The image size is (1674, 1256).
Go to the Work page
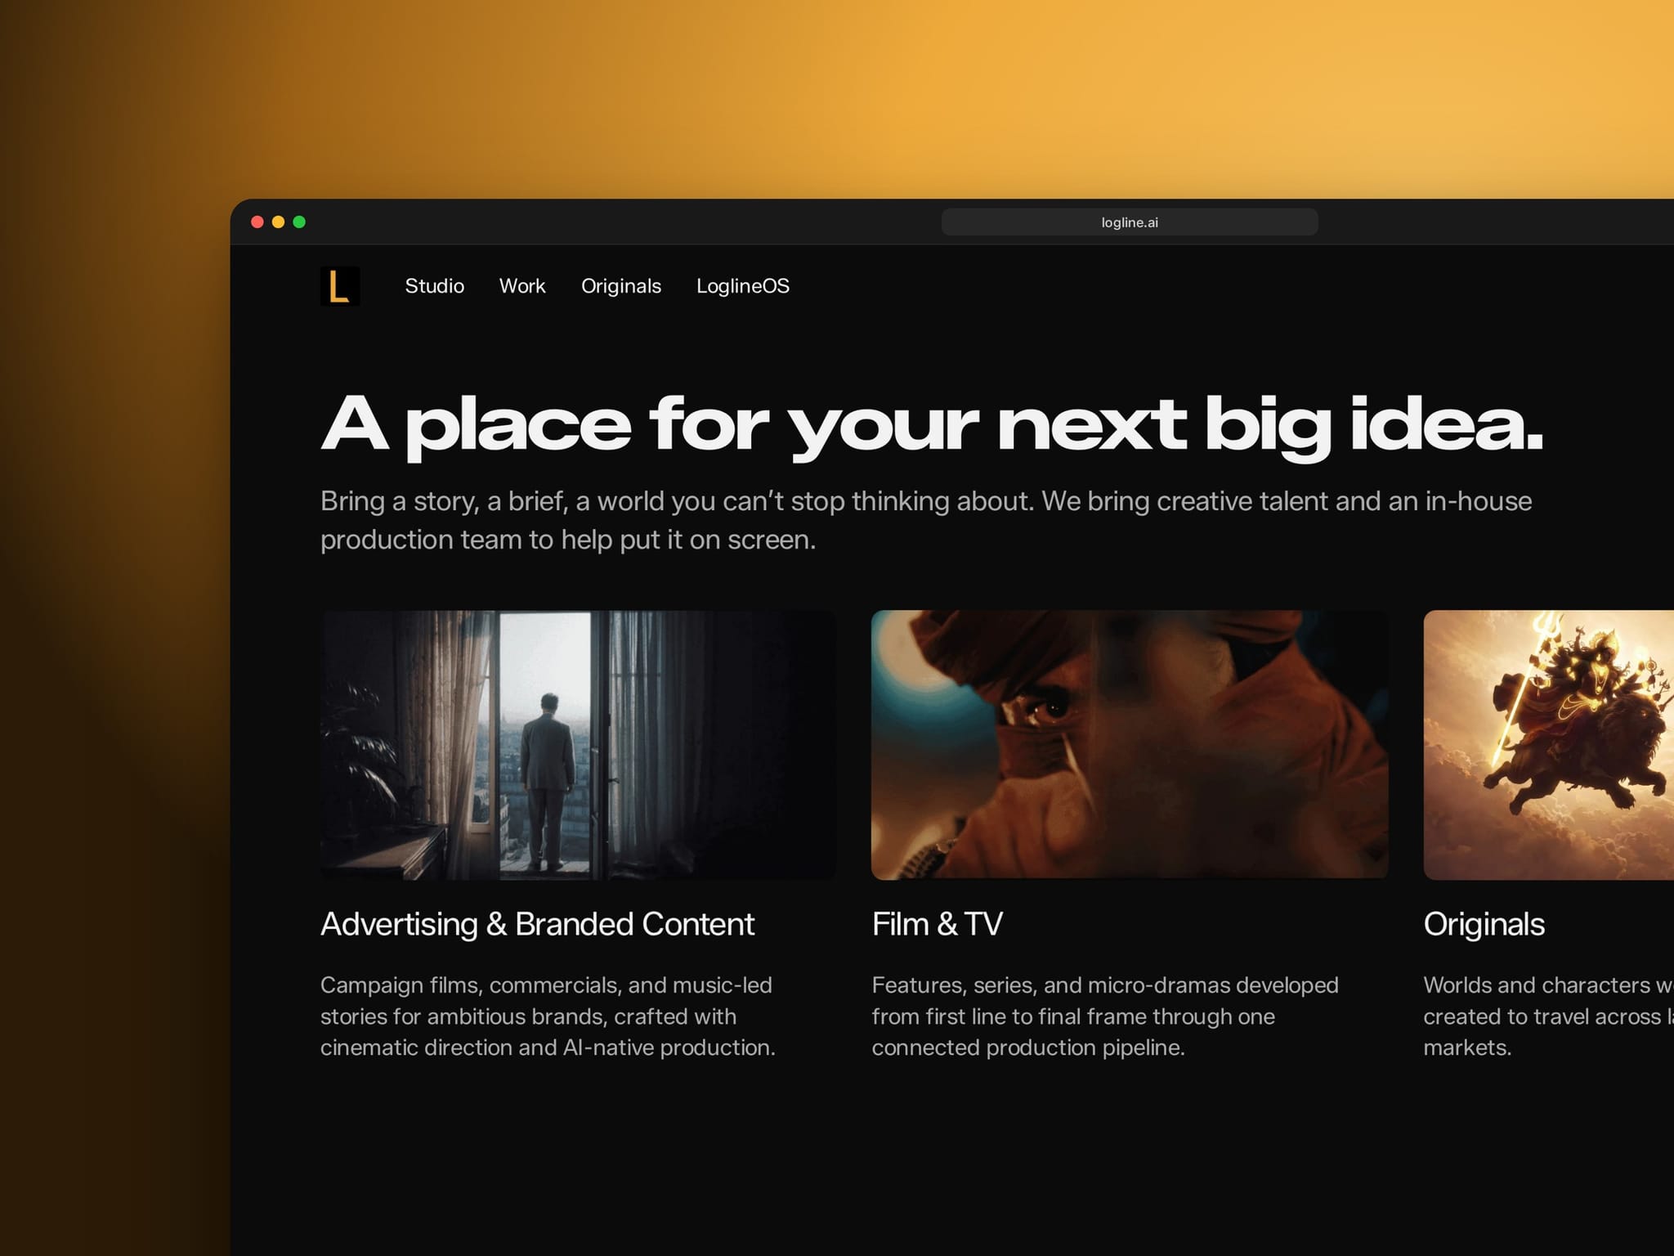point(522,286)
